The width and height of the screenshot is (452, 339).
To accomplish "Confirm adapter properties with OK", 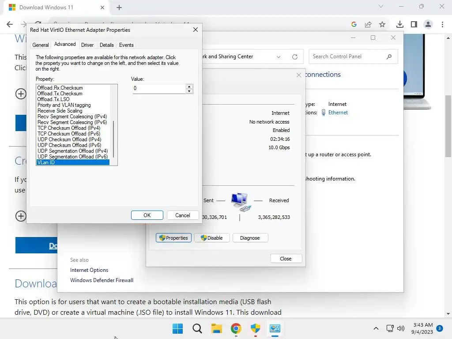I will [x=147, y=215].
